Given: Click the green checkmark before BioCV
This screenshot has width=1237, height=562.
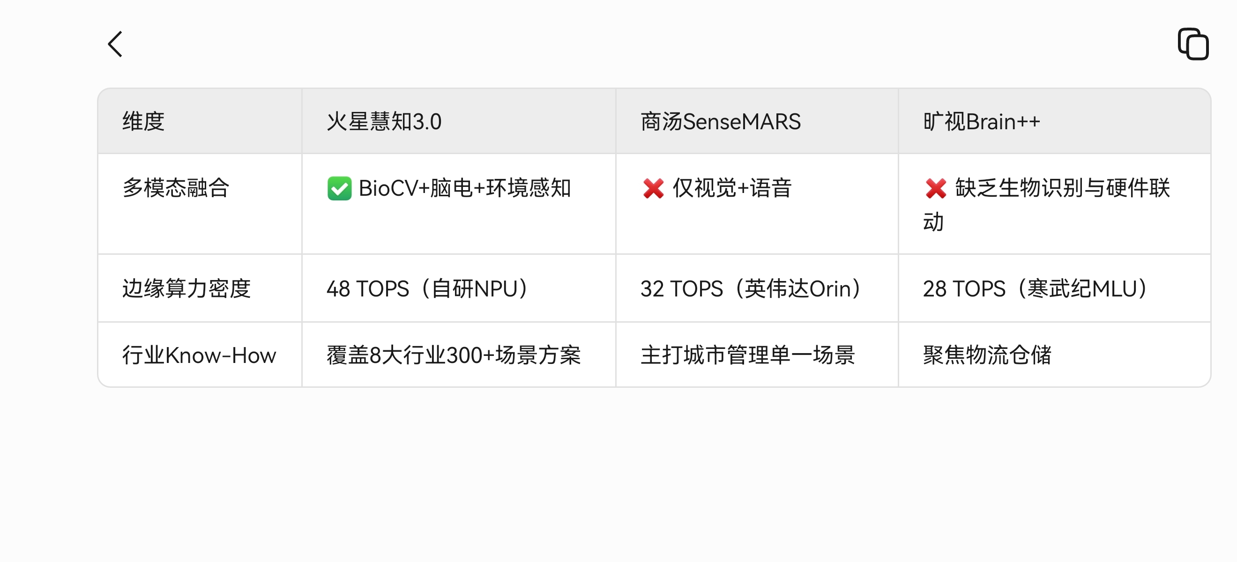Looking at the screenshot, I should (x=340, y=188).
